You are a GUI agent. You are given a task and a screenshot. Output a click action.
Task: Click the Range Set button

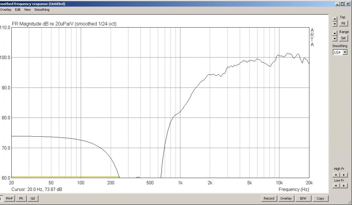pos(343,38)
